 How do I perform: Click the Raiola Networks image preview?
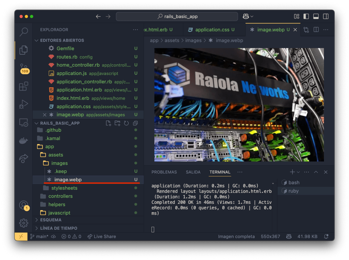(239, 105)
